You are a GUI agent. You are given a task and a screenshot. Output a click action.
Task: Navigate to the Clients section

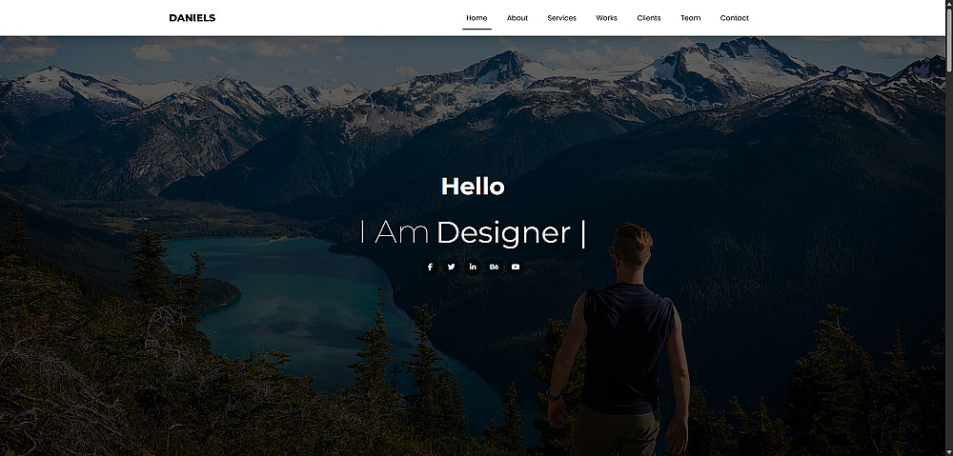pyautogui.click(x=648, y=18)
